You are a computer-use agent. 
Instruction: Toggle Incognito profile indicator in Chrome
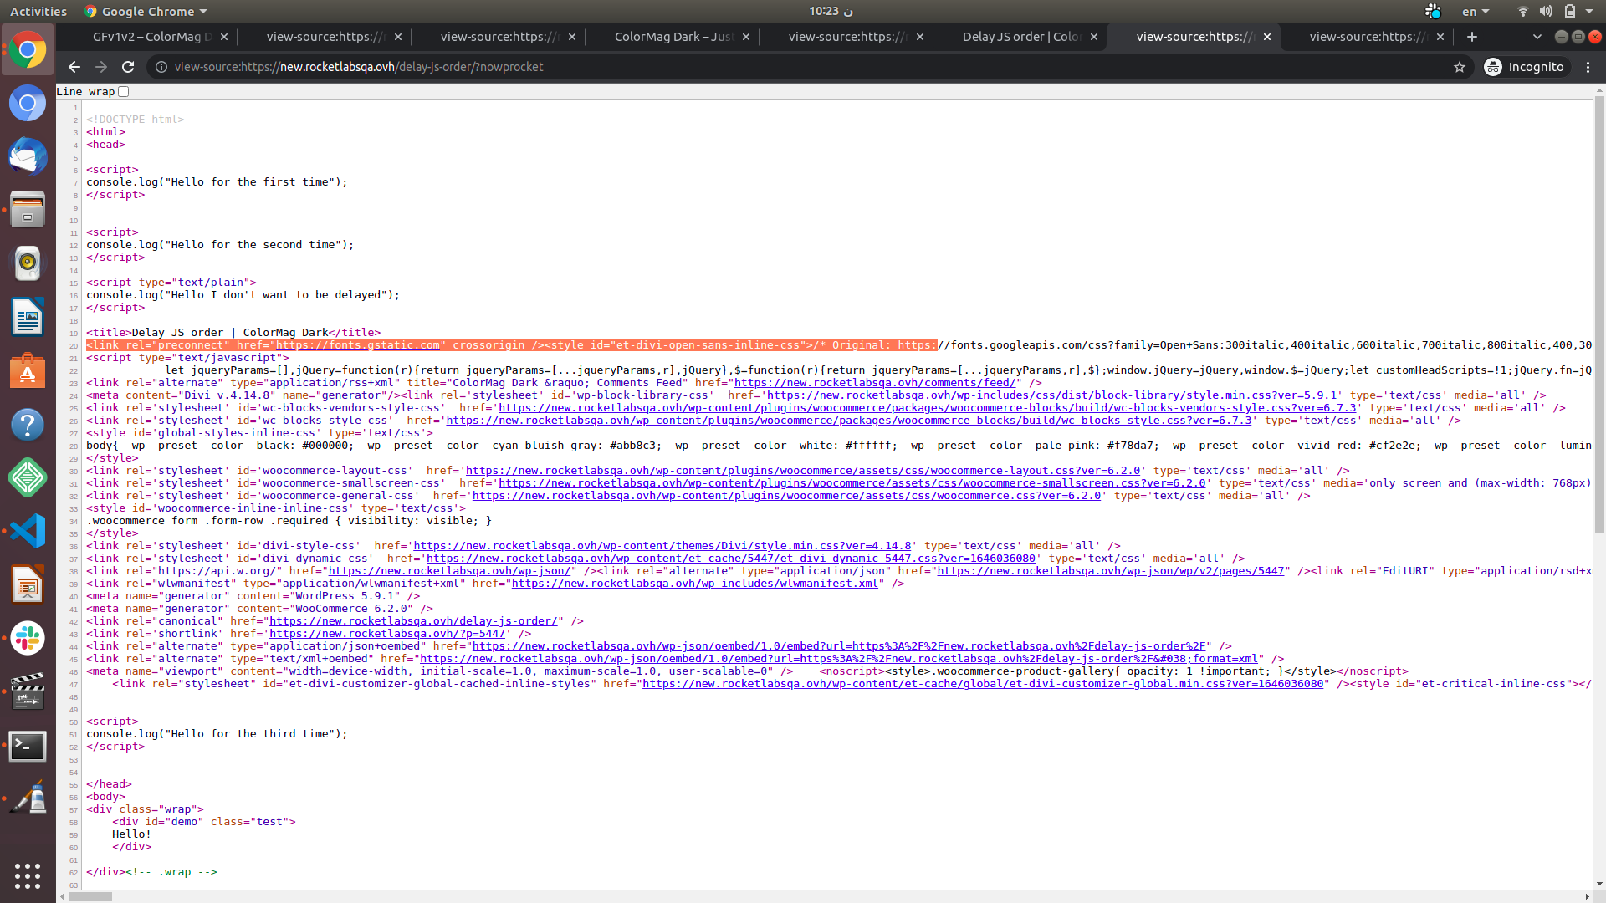point(1526,67)
